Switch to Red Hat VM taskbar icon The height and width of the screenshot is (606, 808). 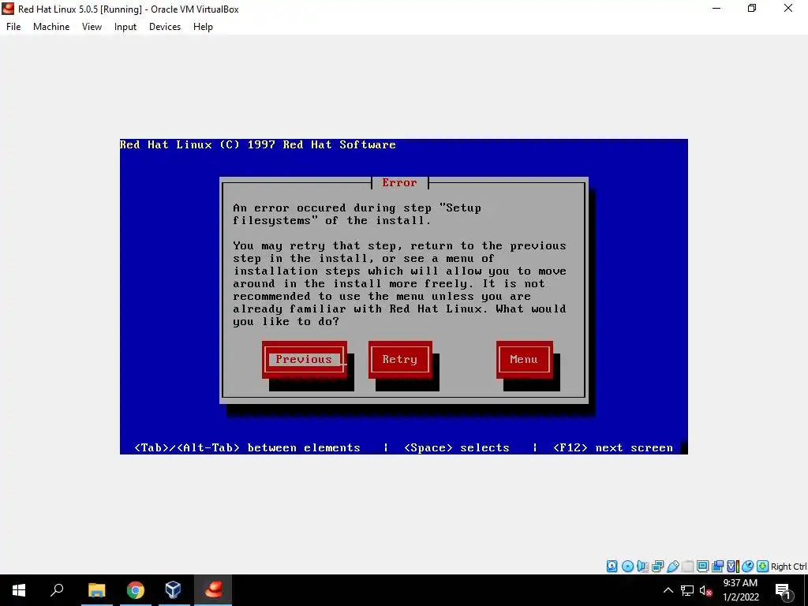coord(213,590)
